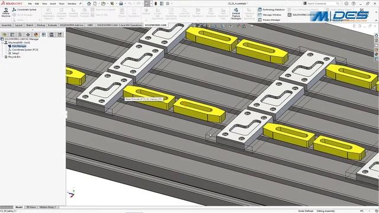Click the Save icon

pos(112,4)
